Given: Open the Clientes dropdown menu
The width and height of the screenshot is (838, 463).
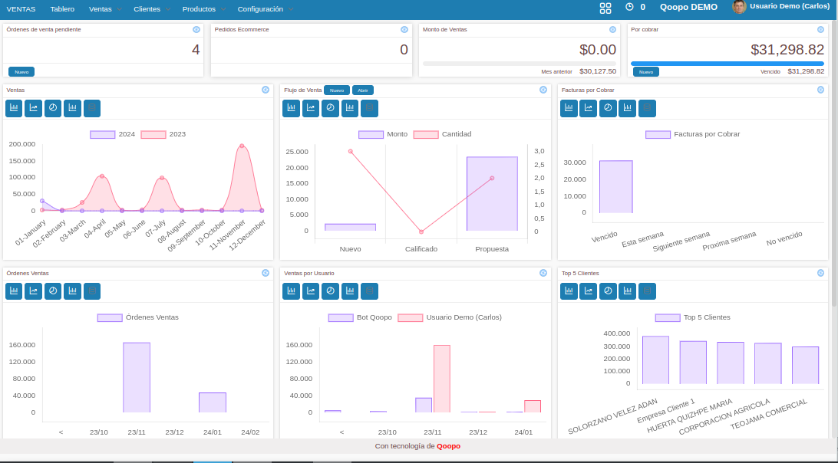Looking at the screenshot, I should tap(146, 9).
